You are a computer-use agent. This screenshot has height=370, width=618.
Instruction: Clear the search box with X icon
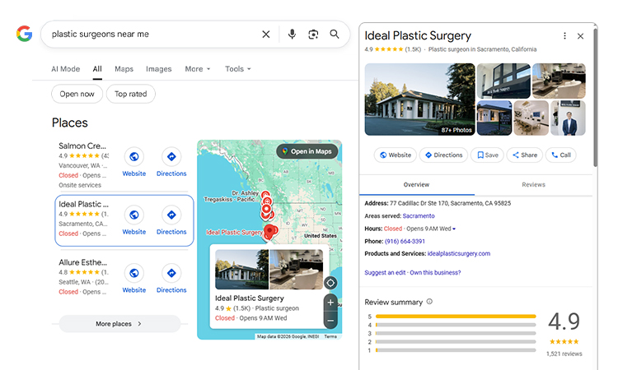click(266, 35)
